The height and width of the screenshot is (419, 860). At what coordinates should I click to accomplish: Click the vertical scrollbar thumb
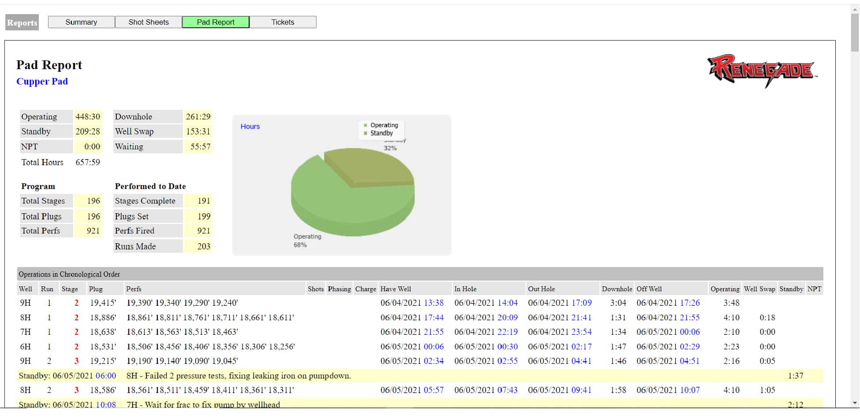855,32
